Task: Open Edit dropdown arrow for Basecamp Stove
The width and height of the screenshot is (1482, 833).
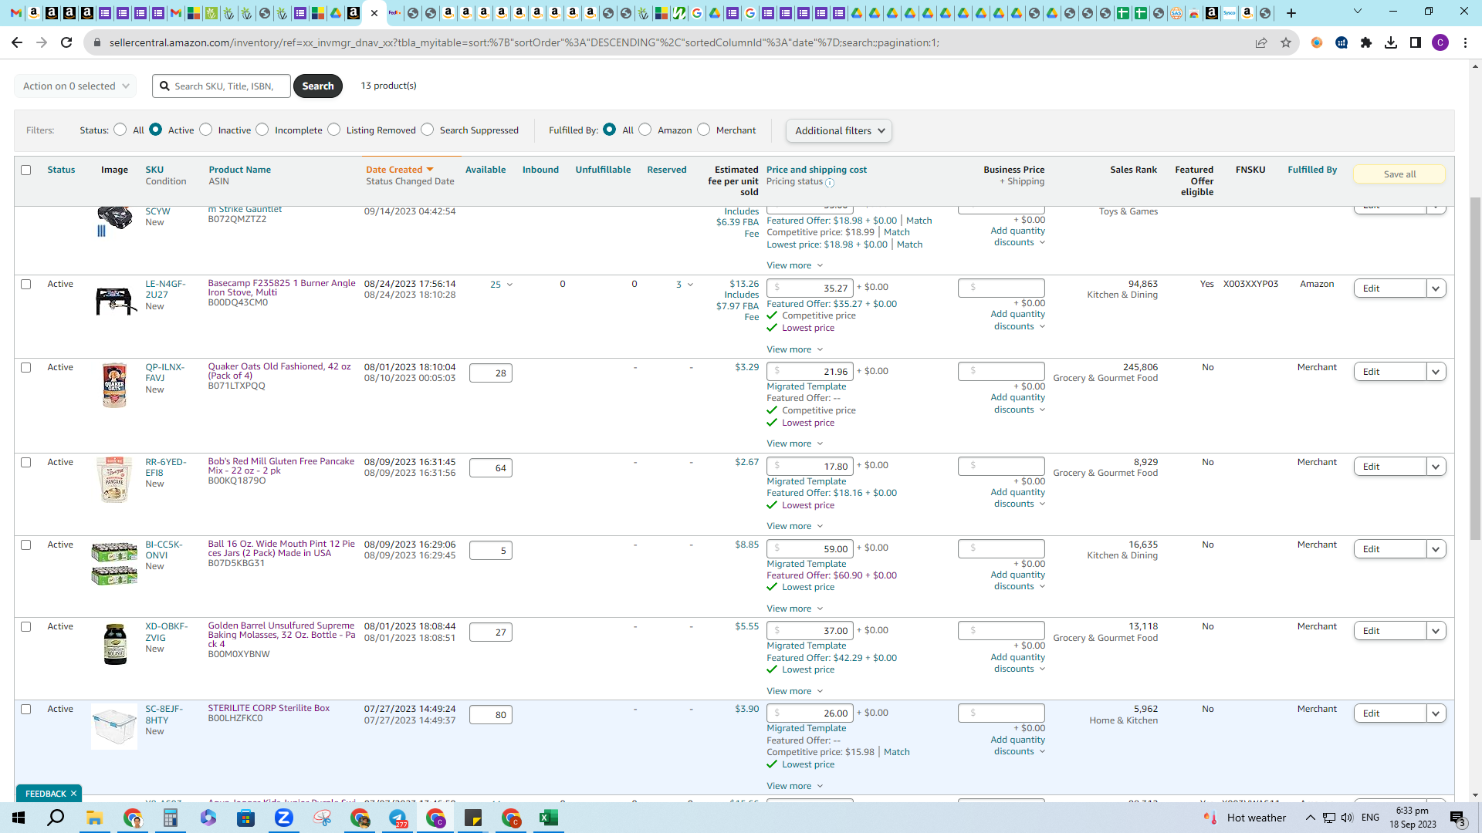Action: 1436,288
